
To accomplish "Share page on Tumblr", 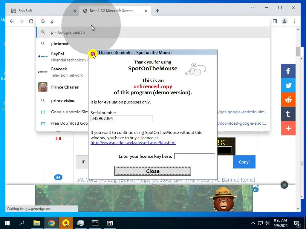I will [288, 114].
